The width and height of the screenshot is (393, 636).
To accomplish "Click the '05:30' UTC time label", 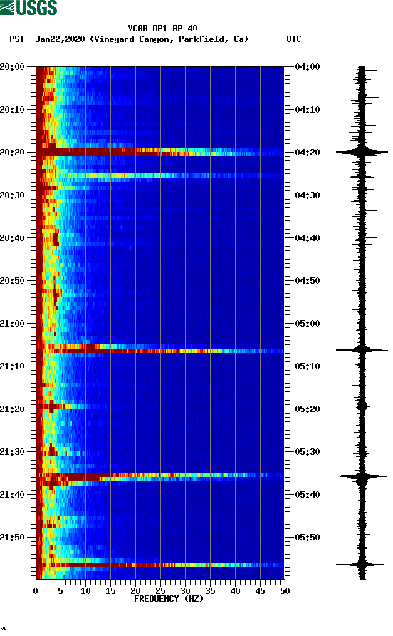I will pyautogui.click(x=308, y=452).
